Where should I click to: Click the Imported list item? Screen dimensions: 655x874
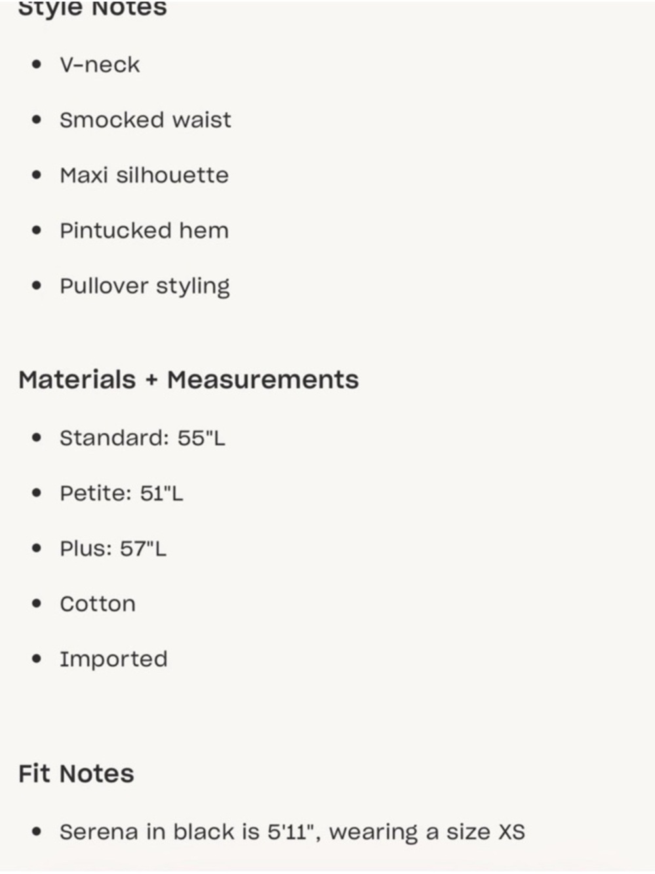[113, 659]
